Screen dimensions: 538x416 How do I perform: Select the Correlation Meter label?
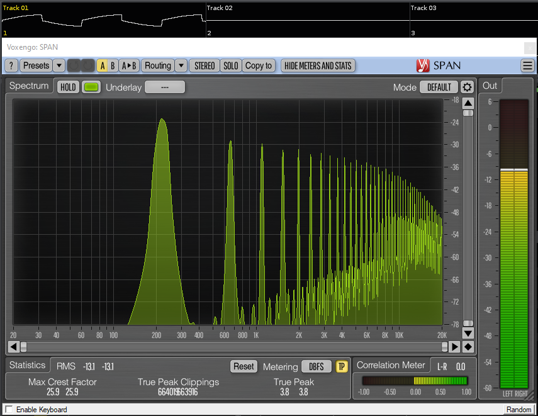pyautogui.click(x=391, y=365)
